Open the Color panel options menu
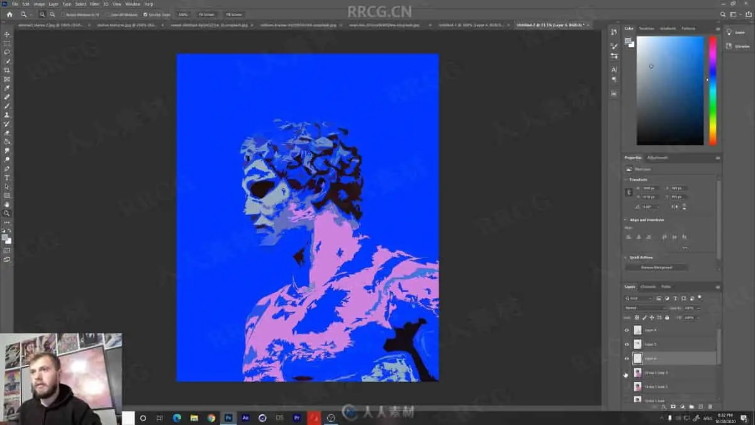Screen dimensions: 755x425 coord(717,28)
